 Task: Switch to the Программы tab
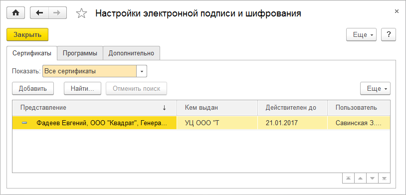80,53
